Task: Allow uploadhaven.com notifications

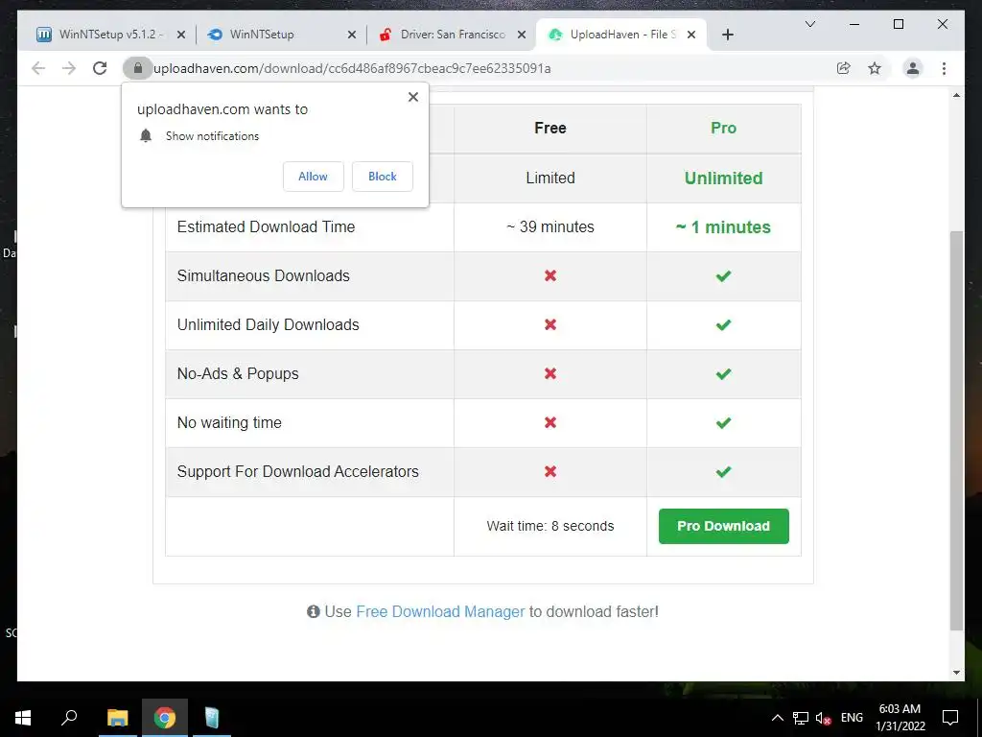Action: (314, 177)
